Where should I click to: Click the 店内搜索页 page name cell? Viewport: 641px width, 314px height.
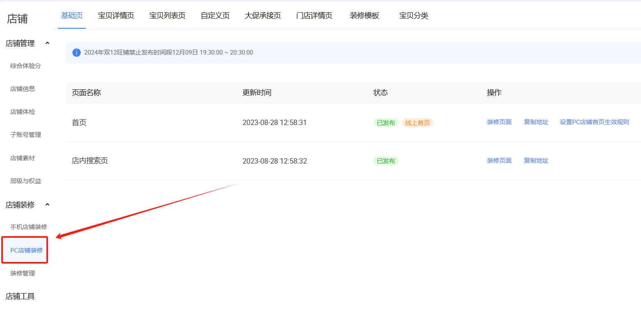click(x=90, y=161)
